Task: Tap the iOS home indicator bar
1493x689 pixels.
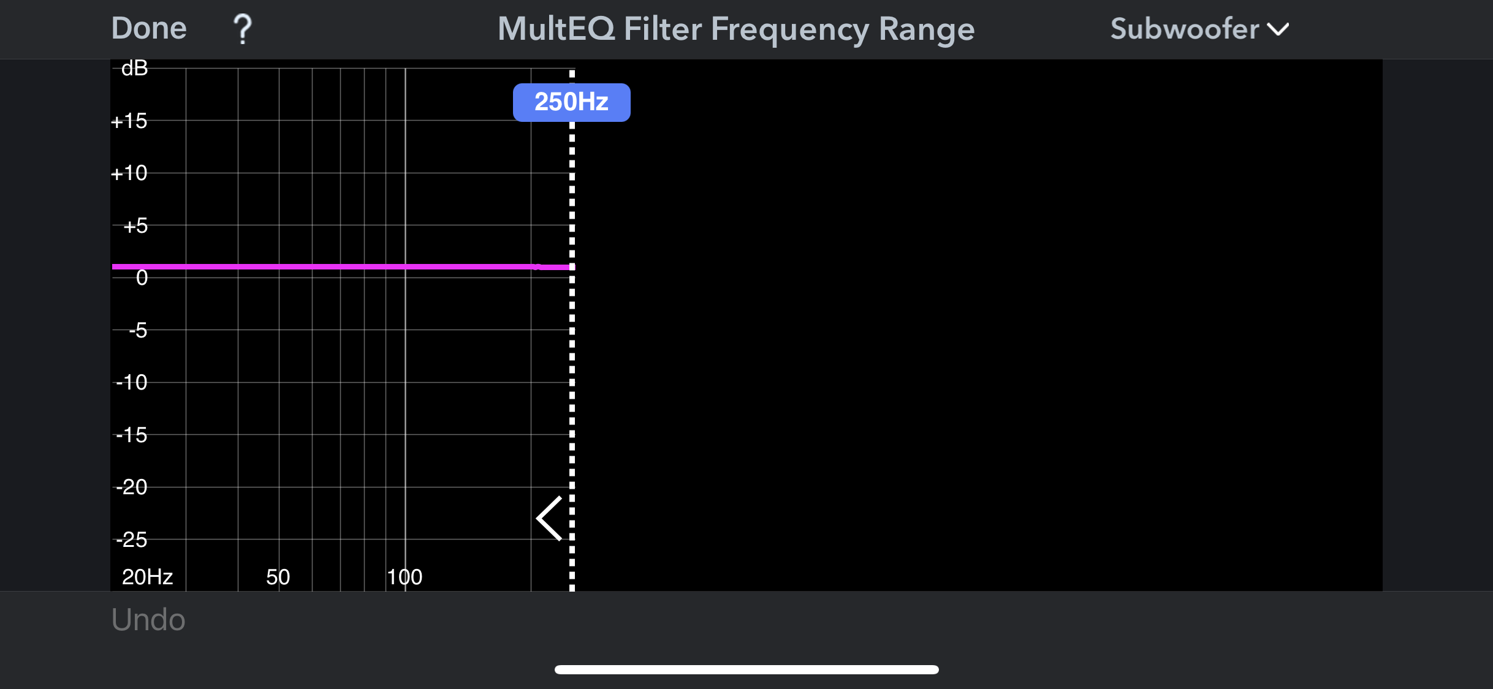Action: click(x=746, y=669)
